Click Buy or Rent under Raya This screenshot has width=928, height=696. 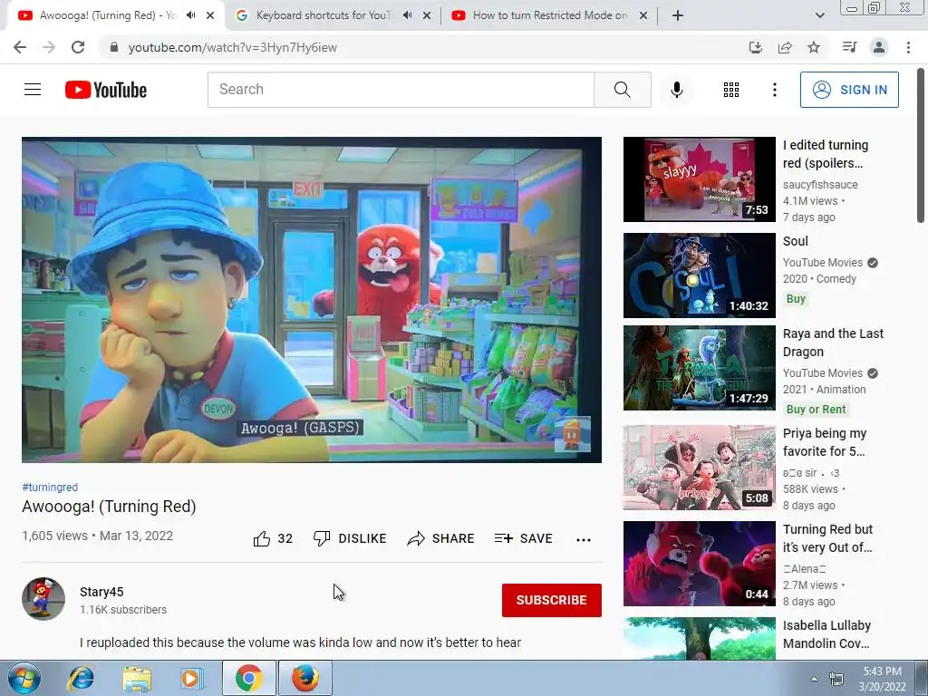[x=817, y=409]
